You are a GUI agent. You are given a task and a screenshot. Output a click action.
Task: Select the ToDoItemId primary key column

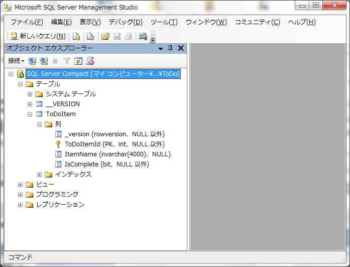click(x=114, y=144)
